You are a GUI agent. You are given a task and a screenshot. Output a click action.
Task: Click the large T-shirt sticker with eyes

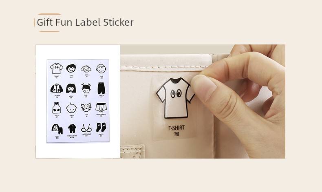pos(175,98)
